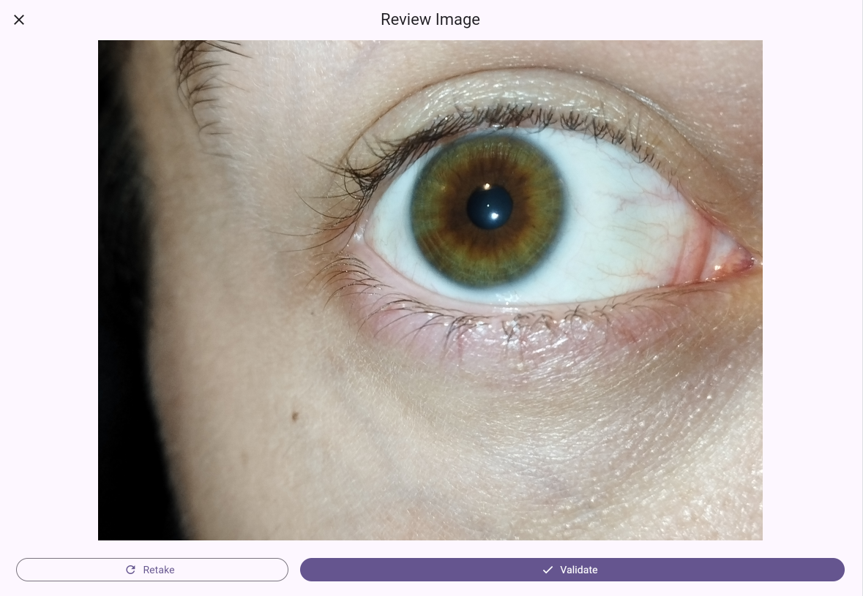Tap the check icon to confirm capture
The image size is (863, 596).
[x=548, y=570]
